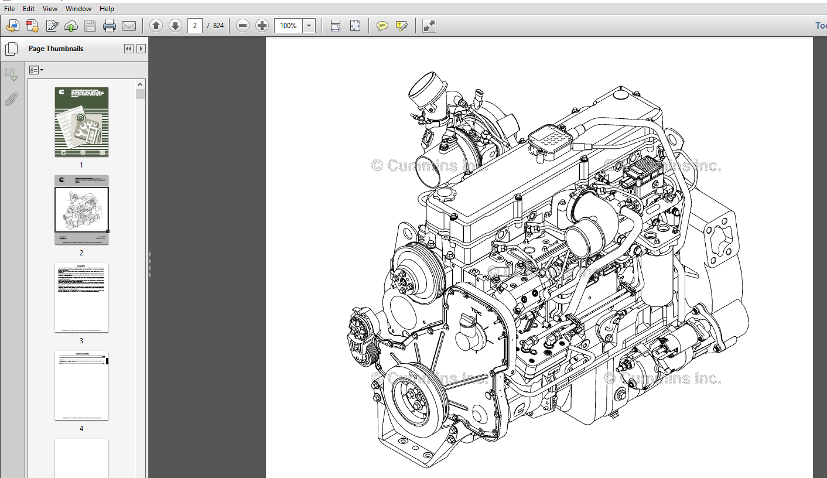Click the Save floppy disk icon
This screenshot has width=827, height=478.
pyautogui.click(x=90, y=26)
